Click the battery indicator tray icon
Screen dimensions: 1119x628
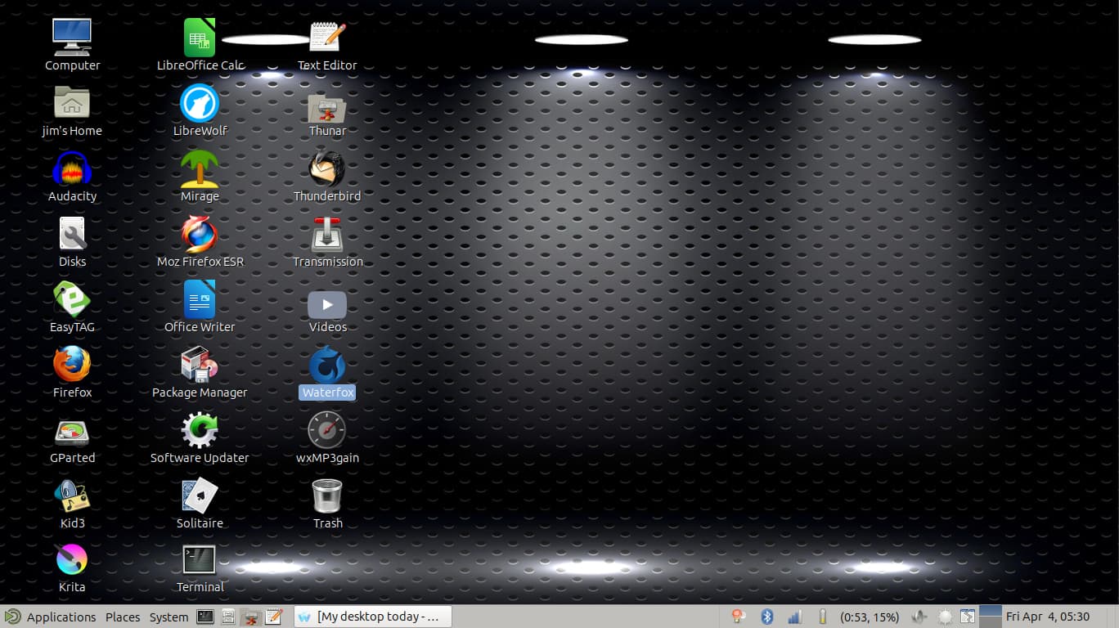point(823,617)
